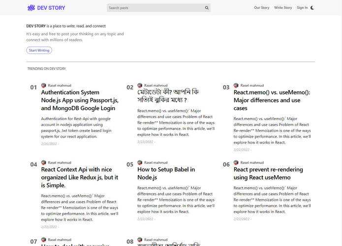The height and width of the screenshot is (246, 342).
Task: Click the 2/22/2022 date on post 05
Action: pos(146,219)
